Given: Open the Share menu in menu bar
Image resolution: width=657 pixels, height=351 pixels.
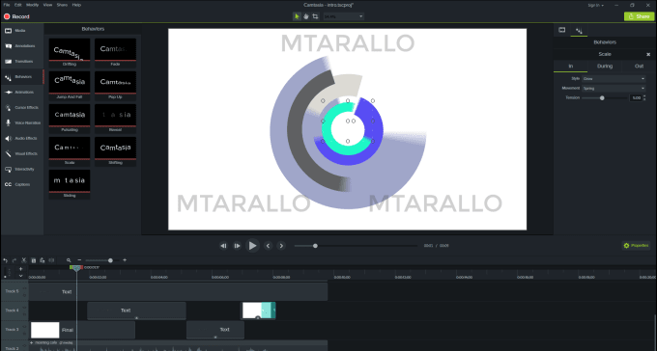Looking at the screenshot, I should 62,5.
